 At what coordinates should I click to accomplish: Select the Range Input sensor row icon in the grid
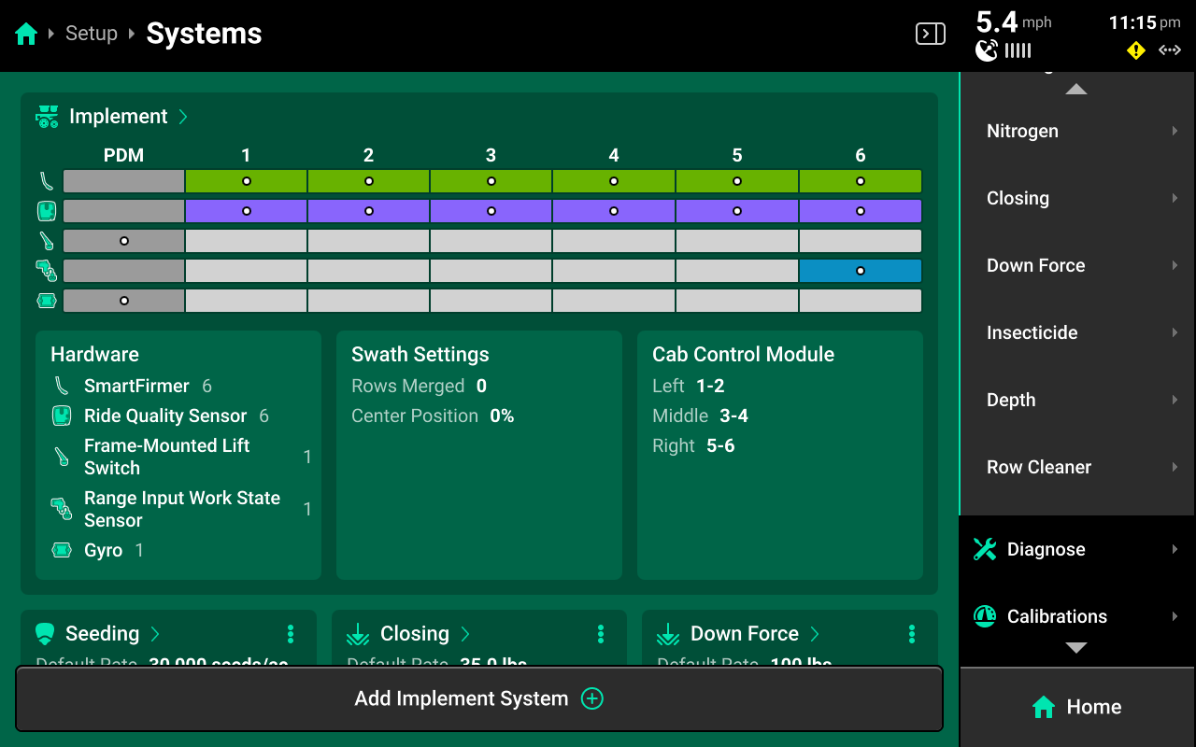[x=47, y=271]
